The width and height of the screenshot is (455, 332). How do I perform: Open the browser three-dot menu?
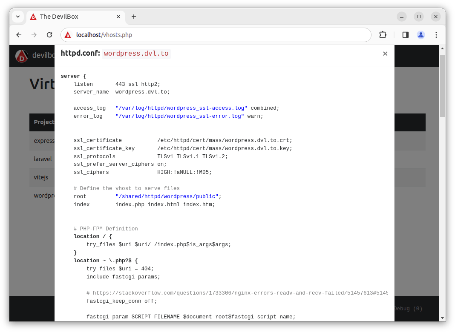[x=436, y=35]
